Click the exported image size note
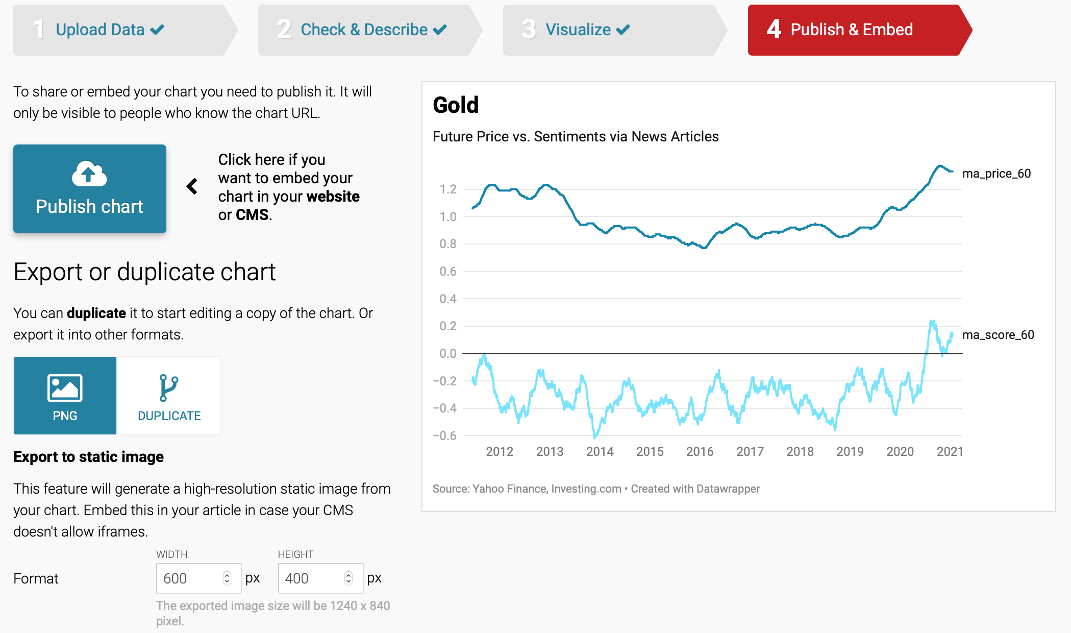Viewport: 1071px width, 633px height. [273, 613]
